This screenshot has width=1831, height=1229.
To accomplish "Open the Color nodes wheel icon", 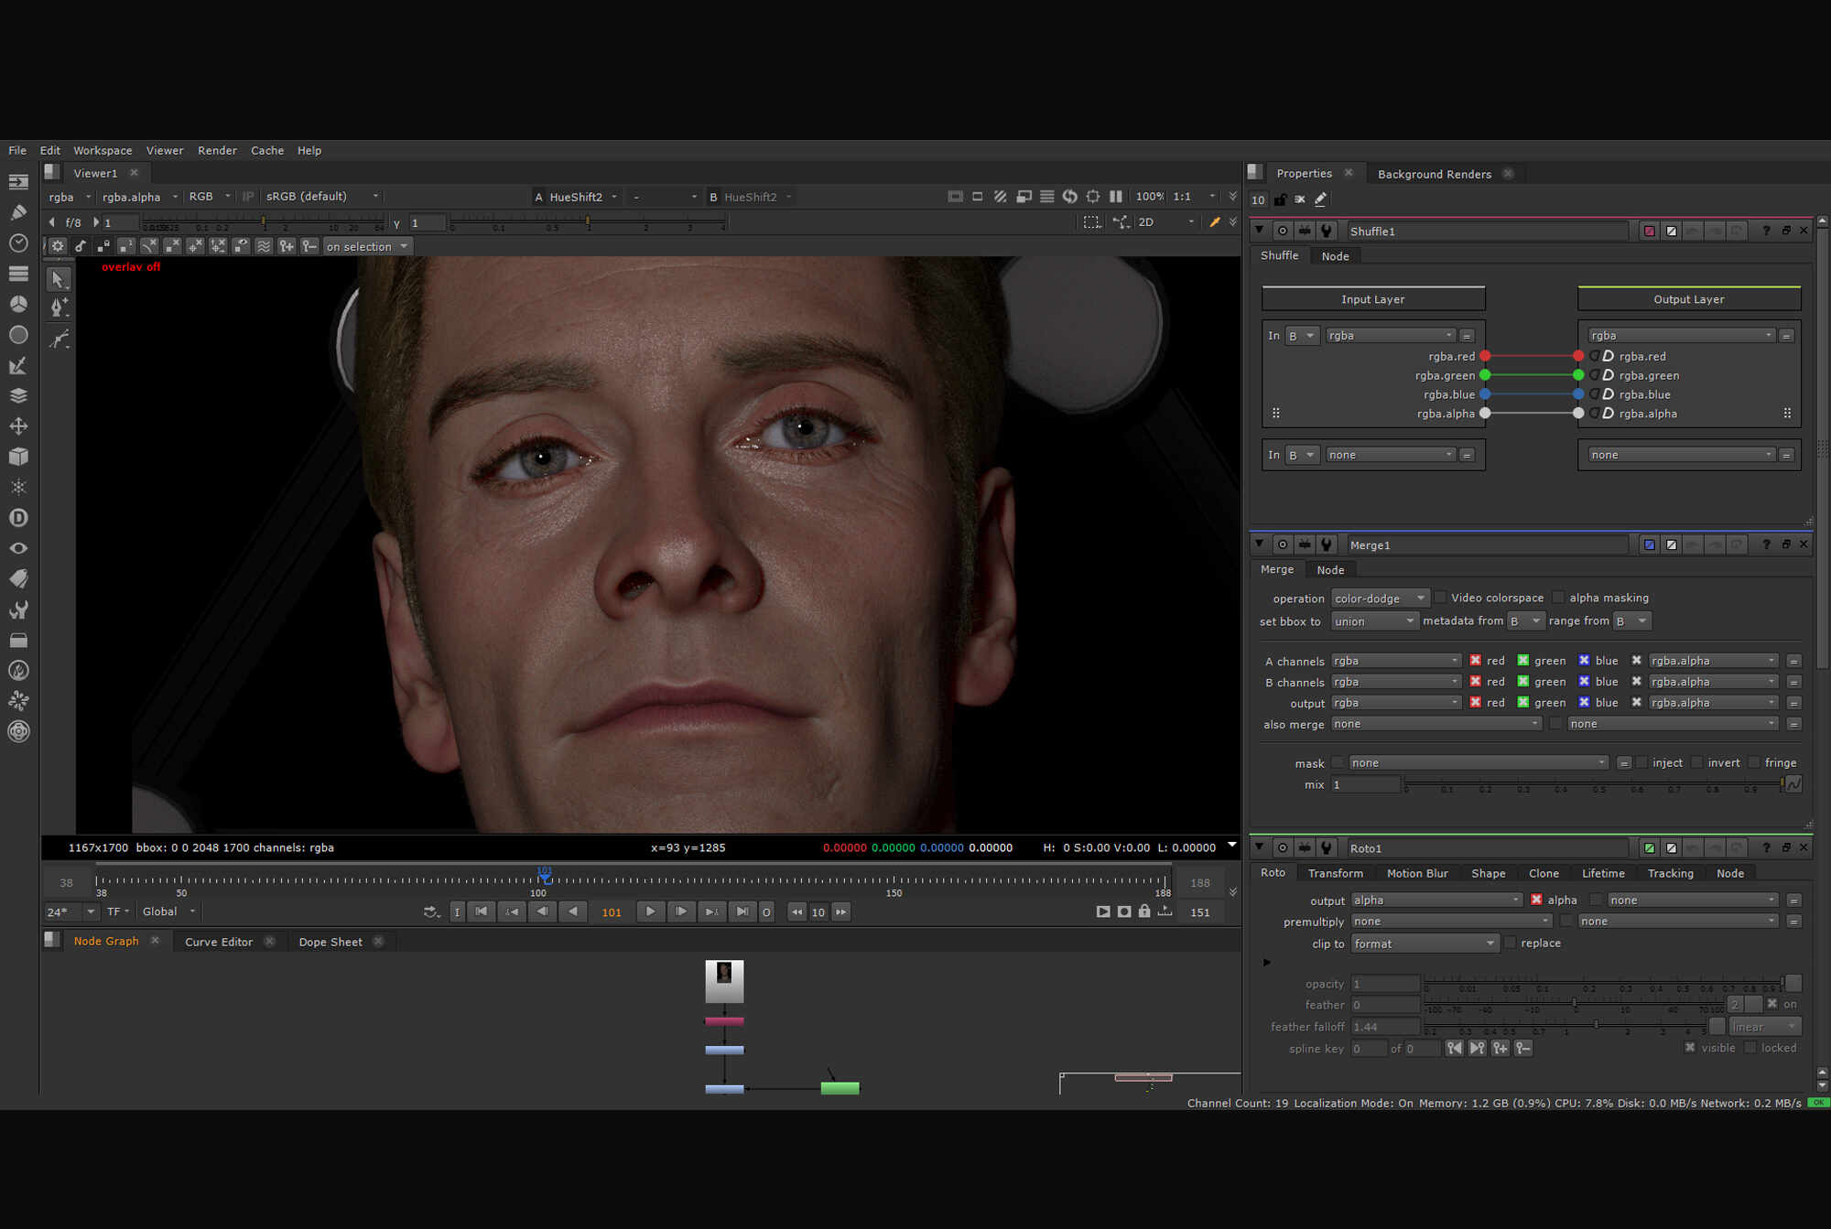I will (18, 304).
